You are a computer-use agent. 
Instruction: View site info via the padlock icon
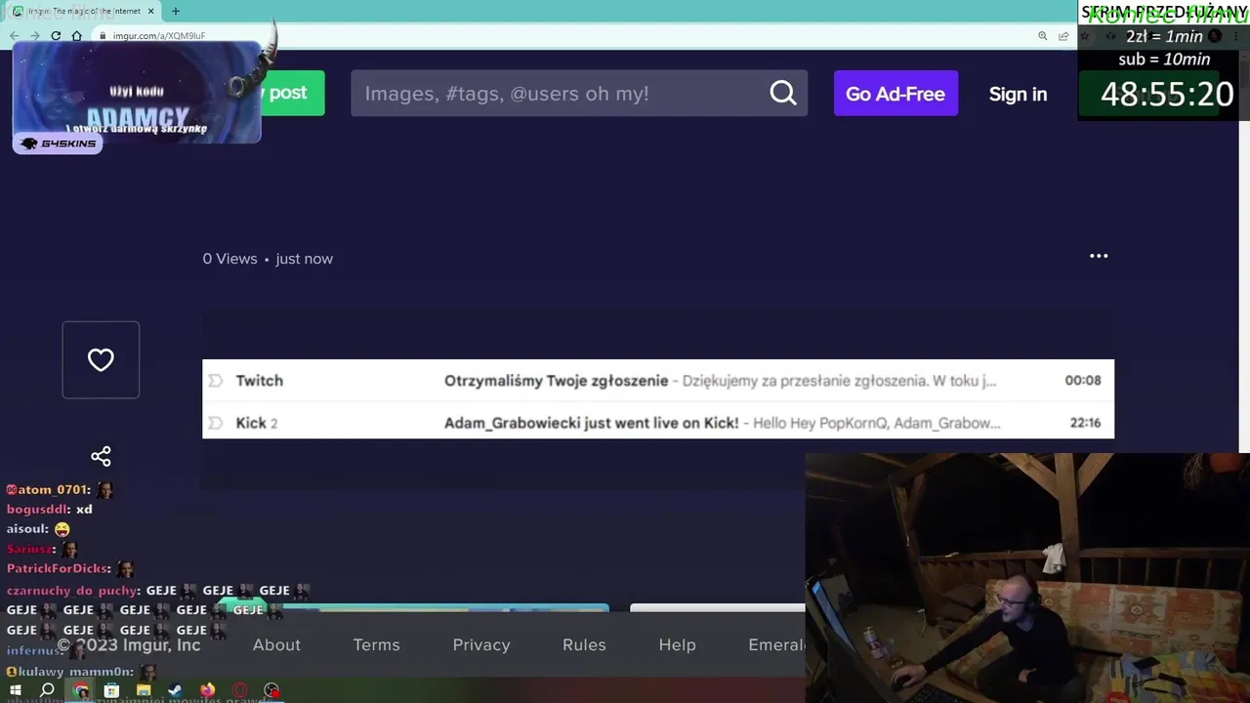[103, 36]
